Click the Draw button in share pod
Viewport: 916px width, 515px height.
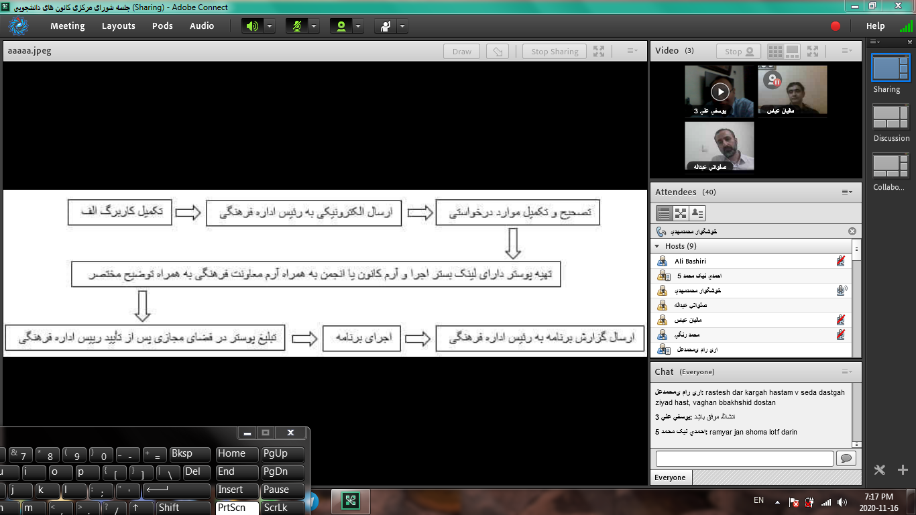tap(461, 52)
